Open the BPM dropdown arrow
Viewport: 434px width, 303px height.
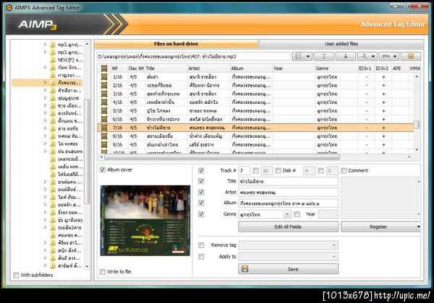coord(395,56)
